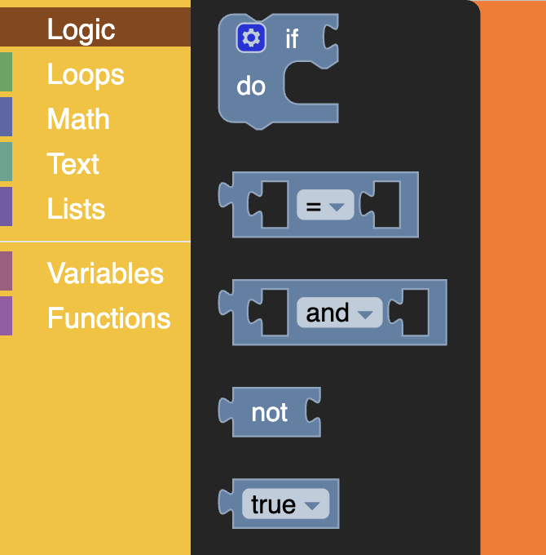
Task: Open the true value dropdown
Action: [285, 504]
